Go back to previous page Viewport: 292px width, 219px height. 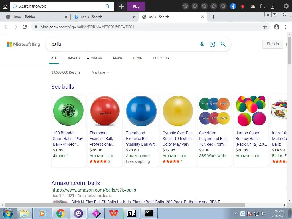click(x=6, y=27)
